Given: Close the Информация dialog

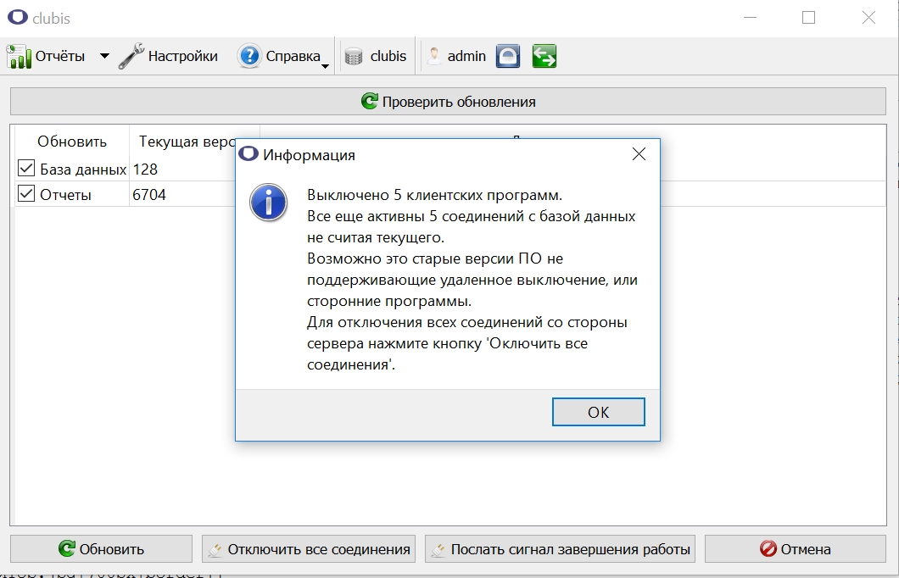Looking at the screenshot, I should (639, 154).
